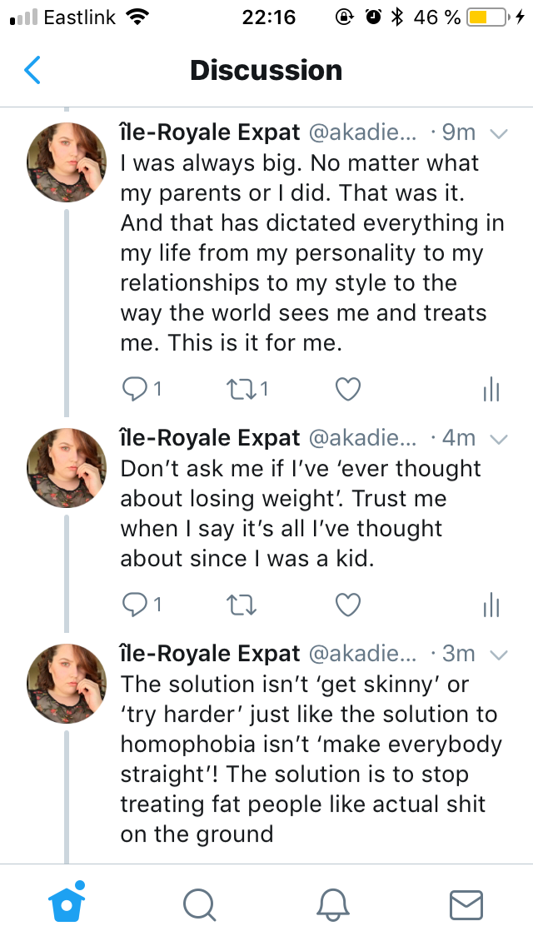
Task: Reply to the 'losing weight' tweet
Action: coord(134,605)
